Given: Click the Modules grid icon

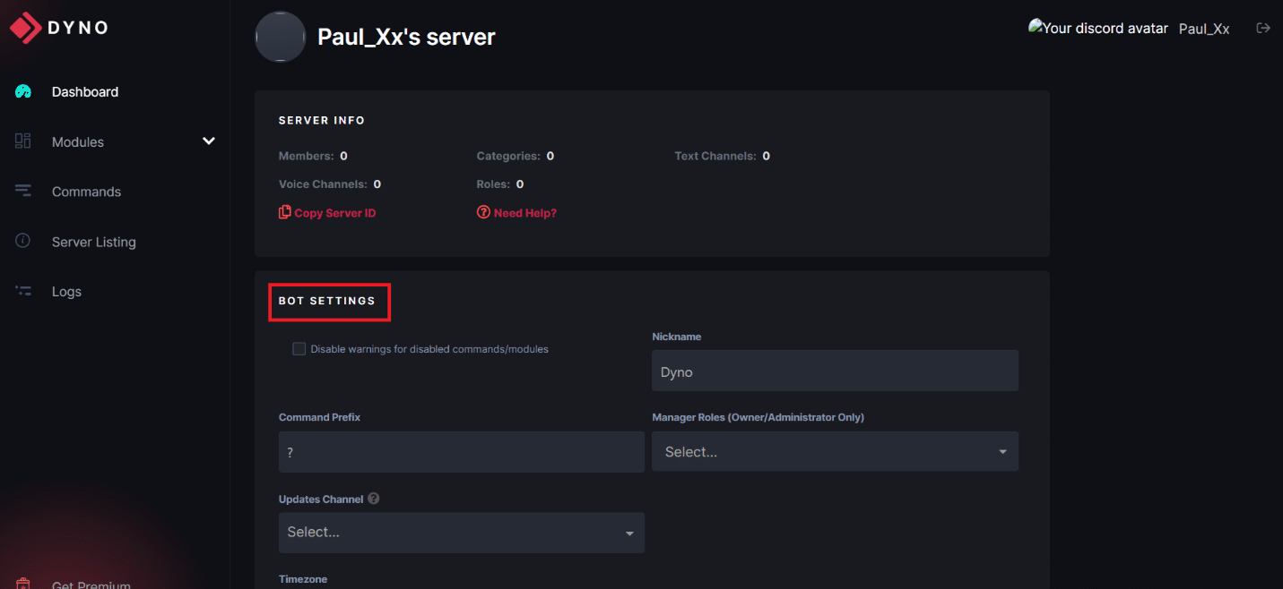Looking at the screenshot, I should pyautogui.click(x=23, y=141).
